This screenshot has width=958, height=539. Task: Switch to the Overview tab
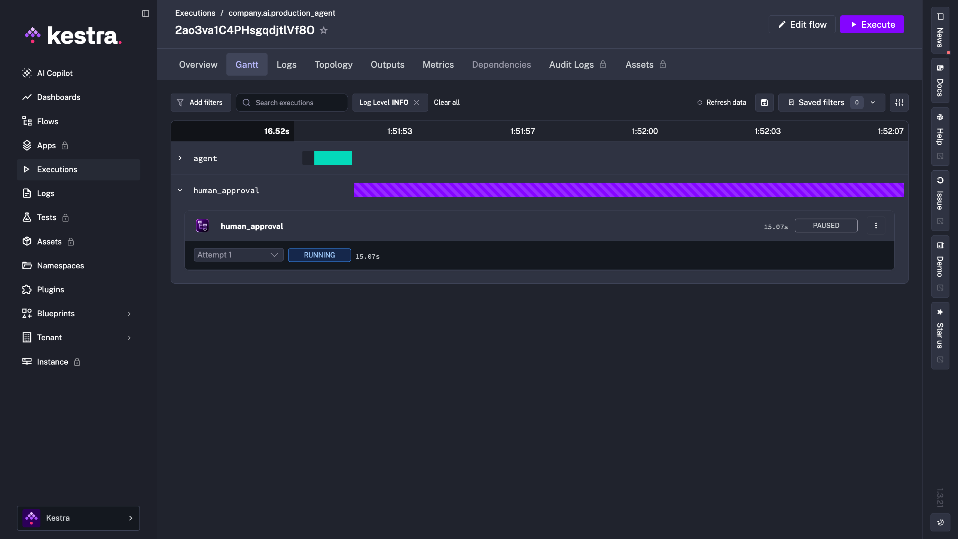(x=198, y=64)
